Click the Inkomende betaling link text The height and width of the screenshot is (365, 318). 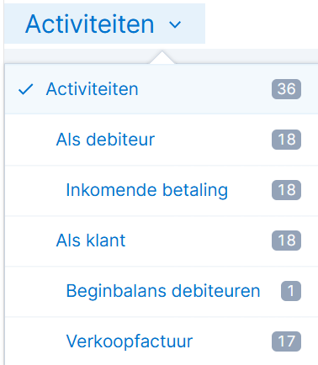(x=146, y=190)
